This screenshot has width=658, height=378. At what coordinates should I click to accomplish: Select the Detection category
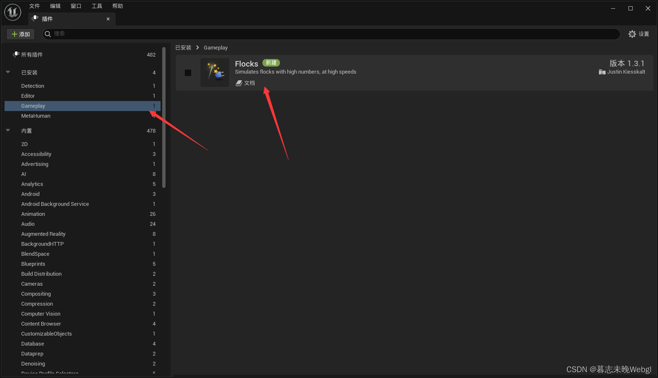click(x=82, y=86)
